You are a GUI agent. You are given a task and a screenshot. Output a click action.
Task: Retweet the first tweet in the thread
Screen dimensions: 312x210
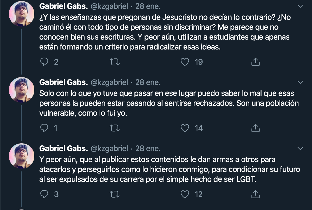115,62
